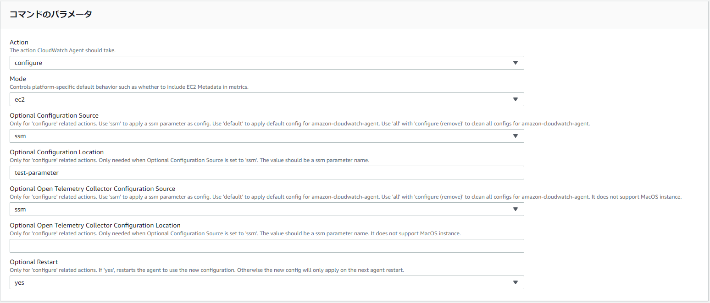Open the Optional Configuration Source dropdown
Image resolution: width=710 pixels, height=303 pixels.
pos(266,136)
